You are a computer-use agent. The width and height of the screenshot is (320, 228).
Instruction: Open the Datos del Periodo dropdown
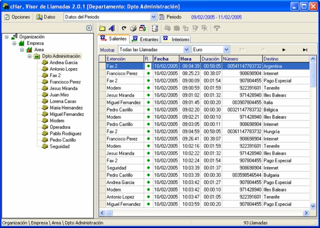coord(153,17)
